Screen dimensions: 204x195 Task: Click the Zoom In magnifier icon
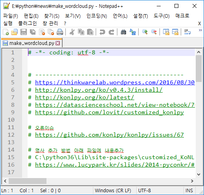point(145,32)
